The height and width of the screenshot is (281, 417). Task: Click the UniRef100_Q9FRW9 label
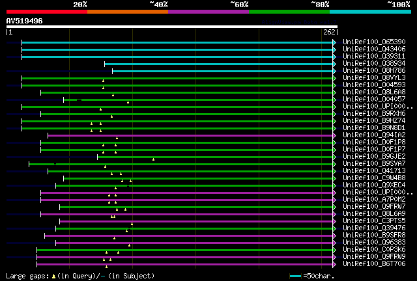click(x=374, y=257)
